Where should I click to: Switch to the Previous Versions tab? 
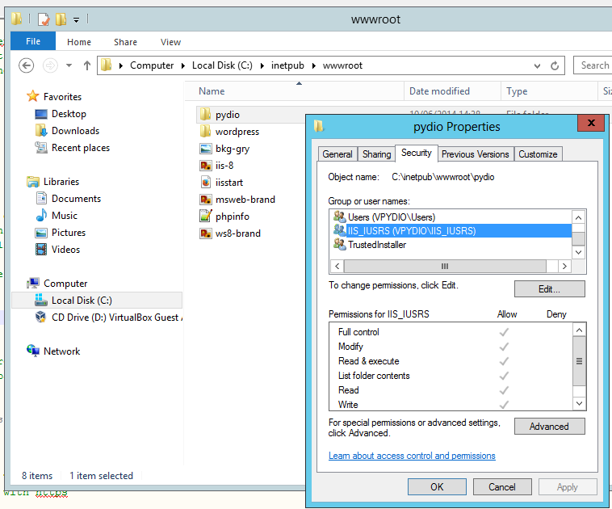pos(475,154)
